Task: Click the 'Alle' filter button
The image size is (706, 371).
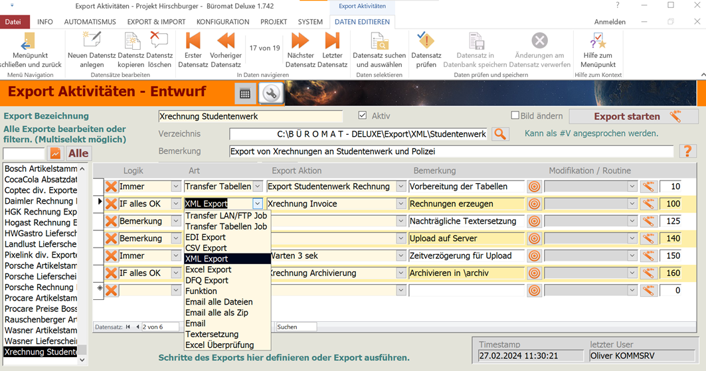Action: [x=78, y=153]
